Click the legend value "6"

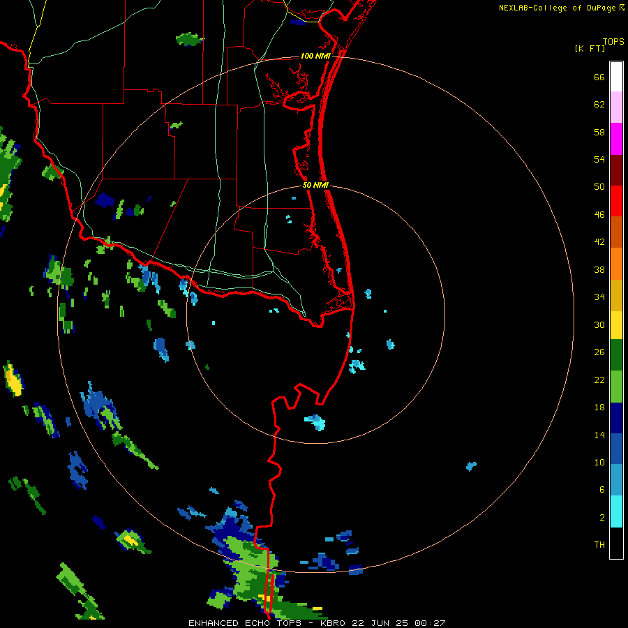(x=602, y=490)
